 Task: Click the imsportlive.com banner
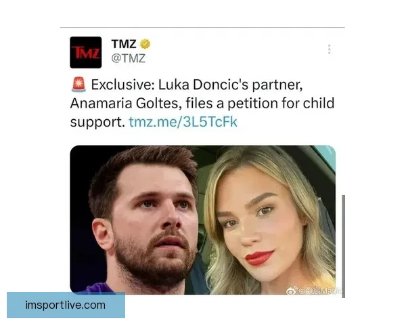[x=66, y=305]
